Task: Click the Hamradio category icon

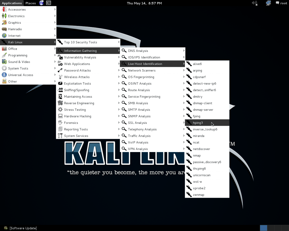Action: pyautogui.click(x=4, y=29)
